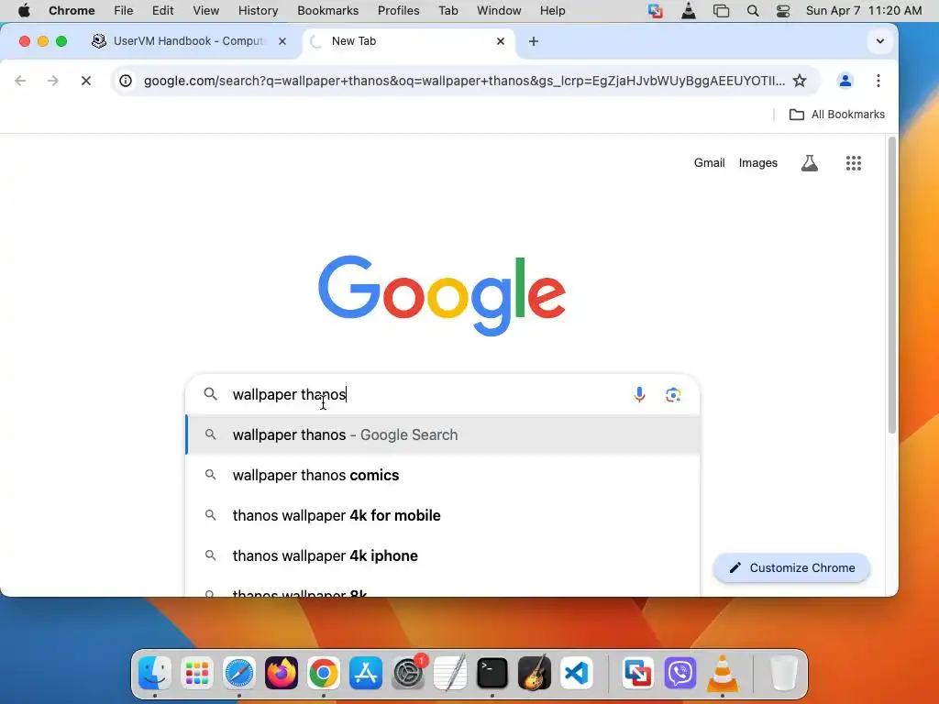
Task: Stop loading the page in Chrome
Action: pos(85,81)
